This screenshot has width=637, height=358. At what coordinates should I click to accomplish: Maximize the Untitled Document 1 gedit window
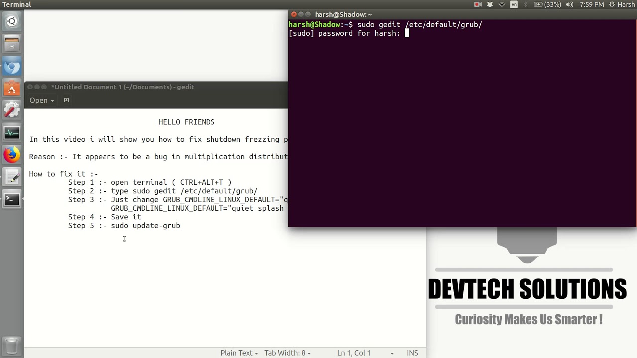pyautogui.click(x=44, y=87)
